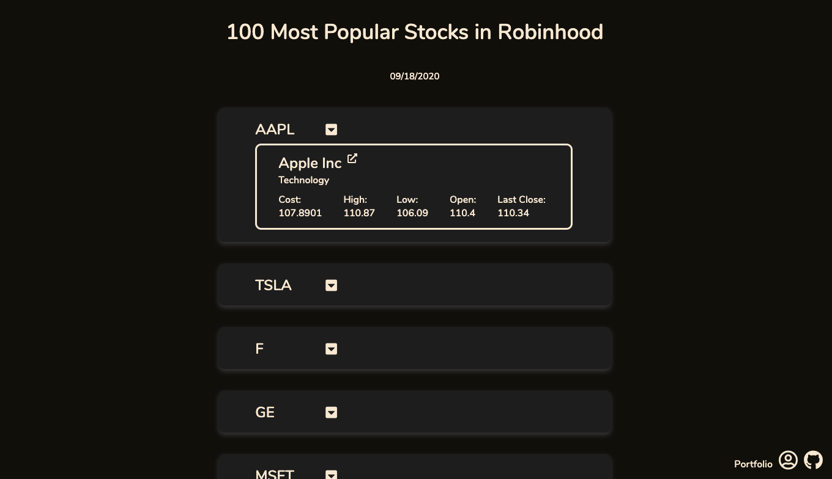The height and width of the screenshot is (479, 832).
Task: Expand the MSFT stock dropdown arrow
Action: point(331,474)
